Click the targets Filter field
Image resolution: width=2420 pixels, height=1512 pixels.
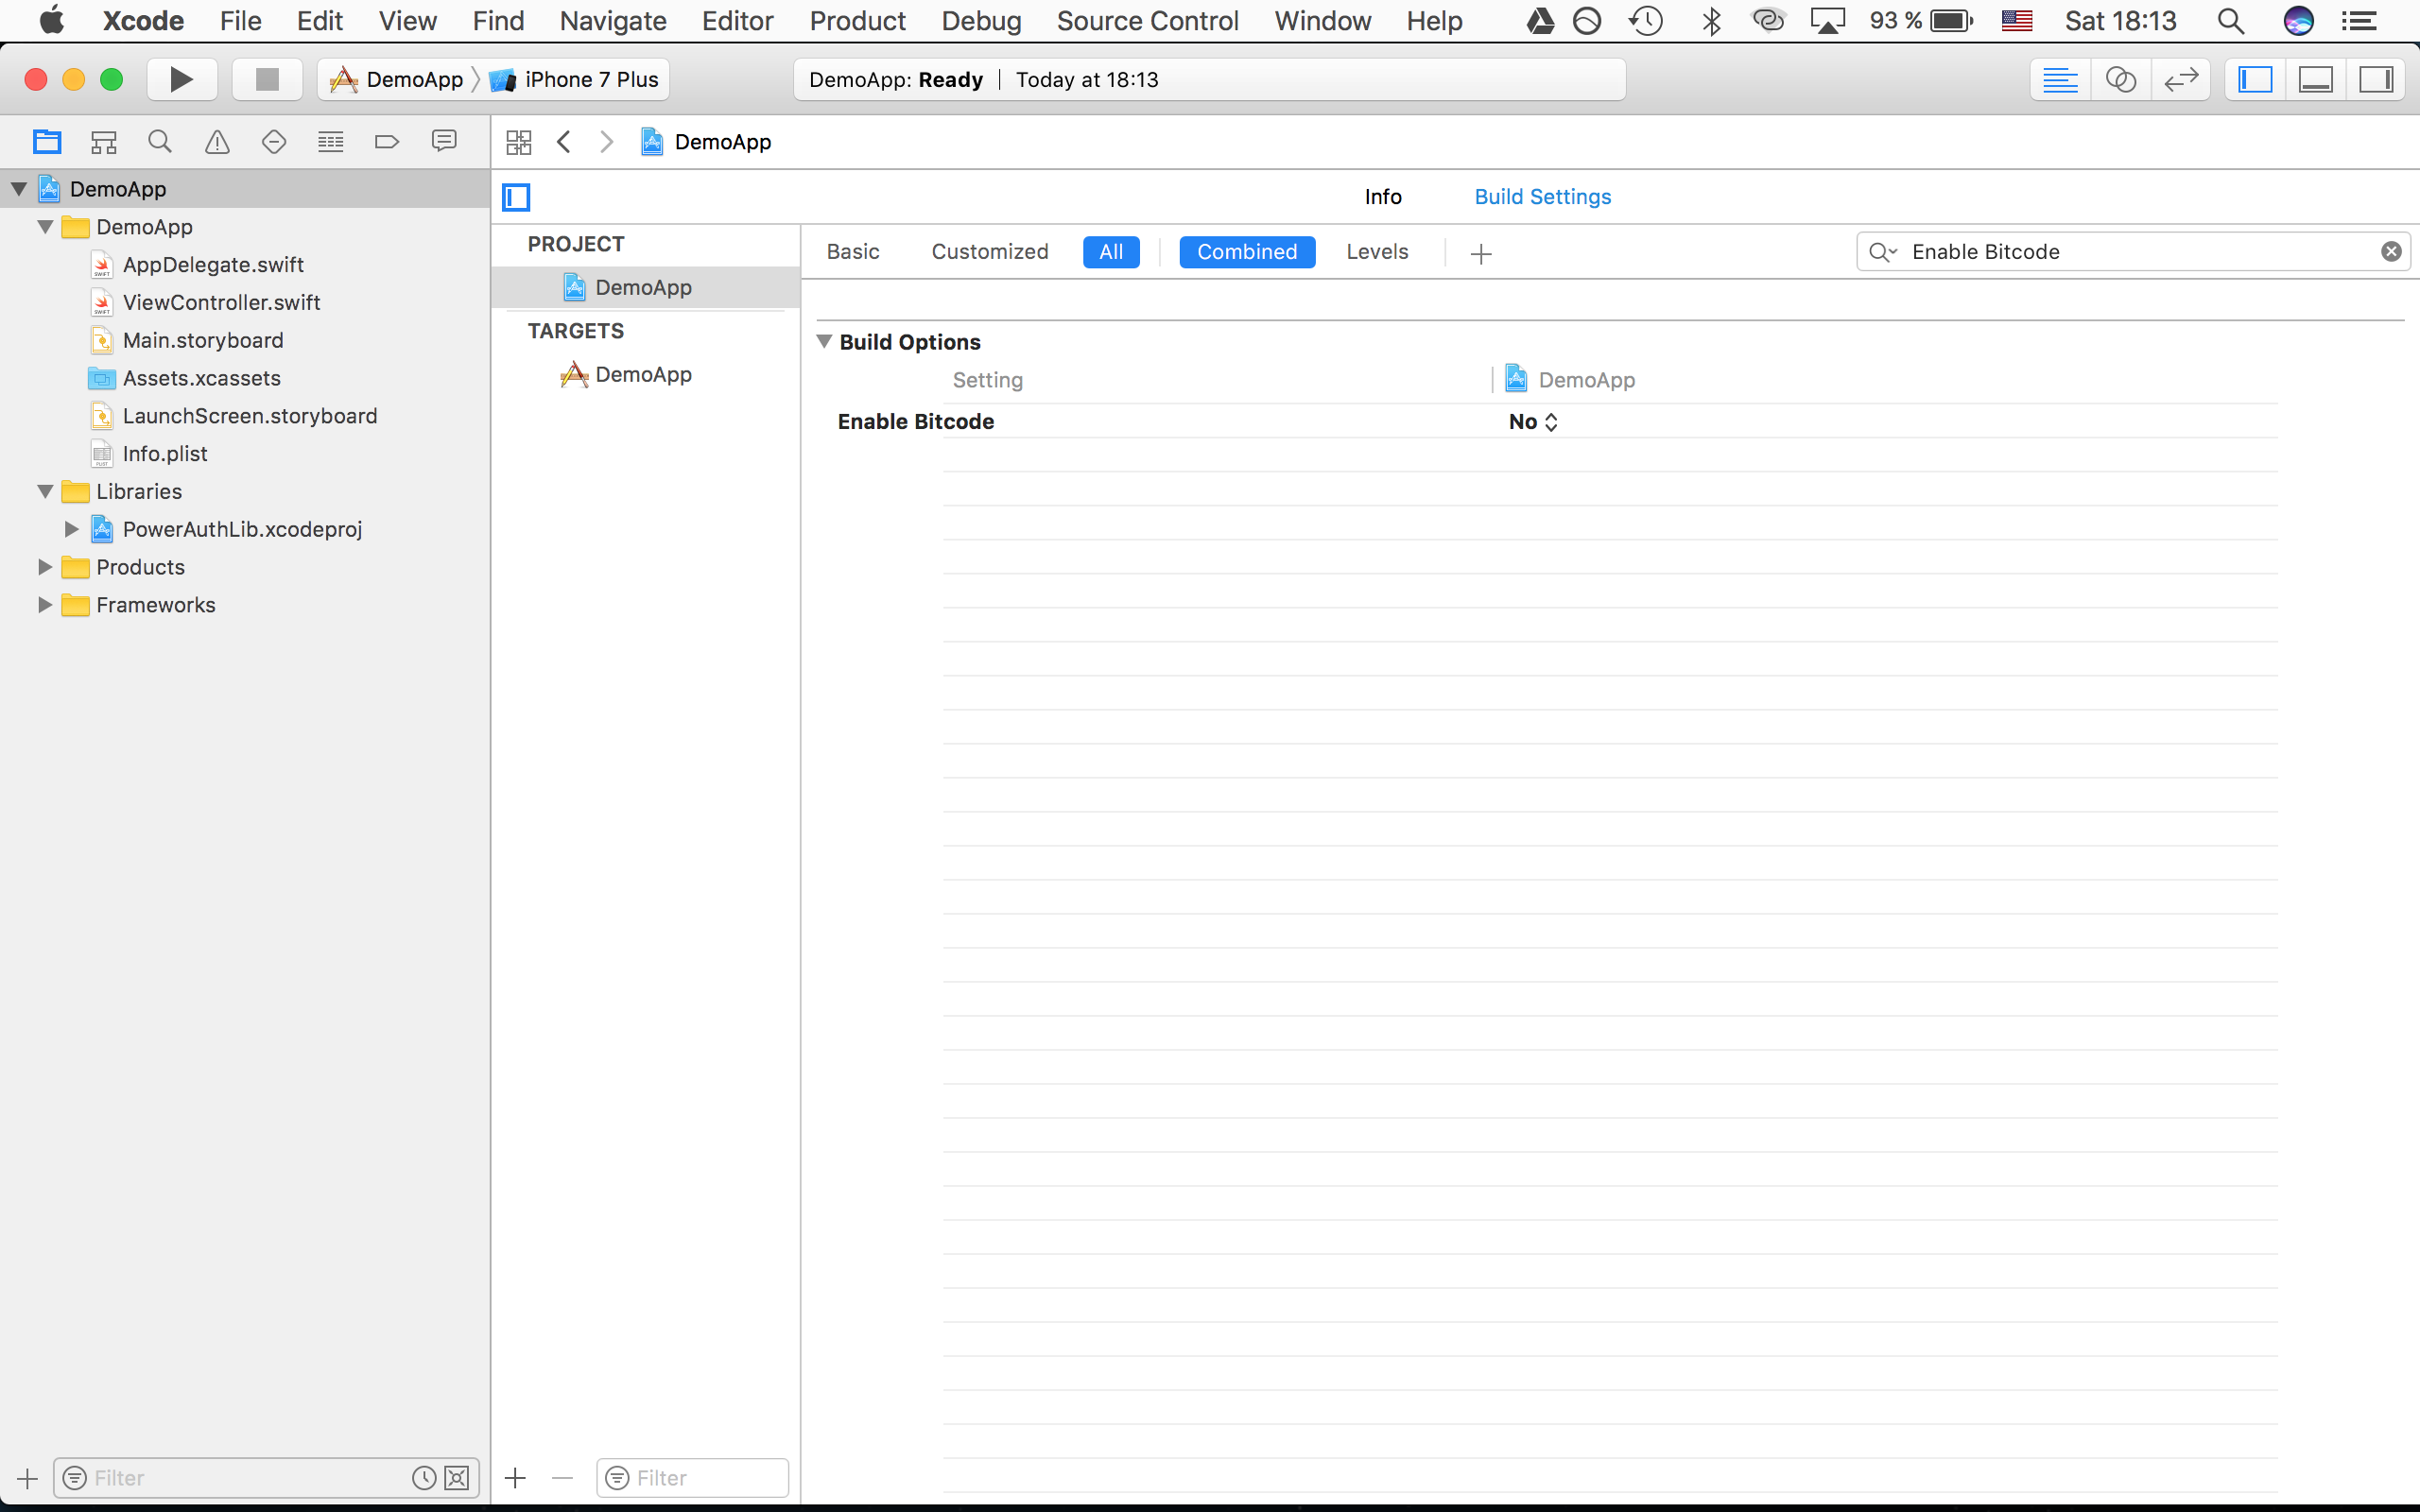pos(693,1478)
